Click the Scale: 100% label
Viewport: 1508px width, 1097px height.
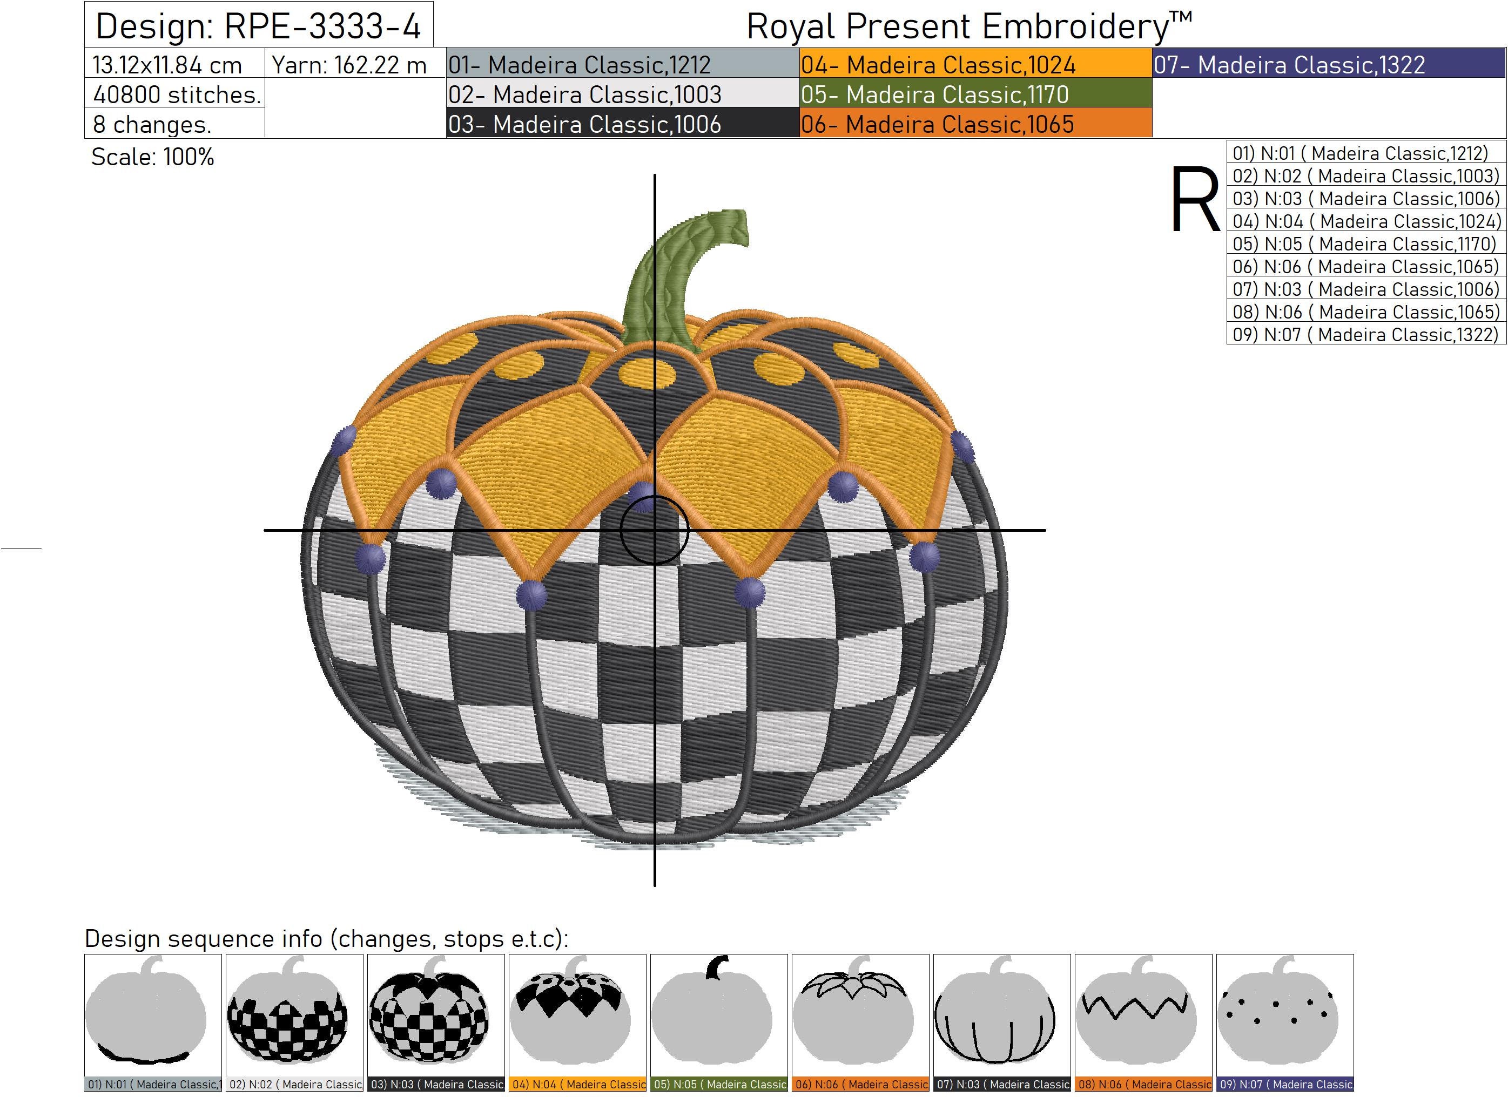tap(153, 158)
